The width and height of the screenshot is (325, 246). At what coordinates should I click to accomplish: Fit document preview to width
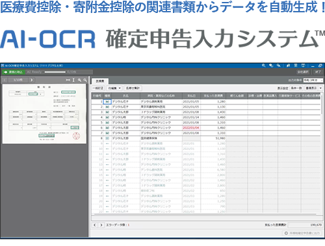pyautogui.click(x=68, y=80)
